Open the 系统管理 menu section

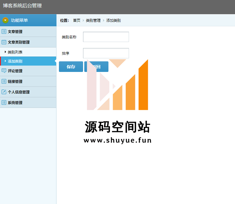(x=28, y=102)
